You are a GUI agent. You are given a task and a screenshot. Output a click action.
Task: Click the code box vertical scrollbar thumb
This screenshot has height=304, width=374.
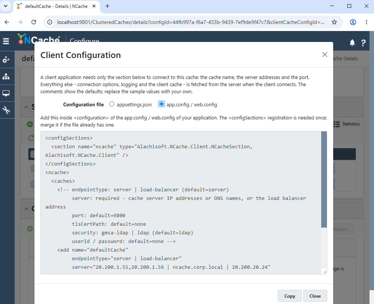(324, 179)
